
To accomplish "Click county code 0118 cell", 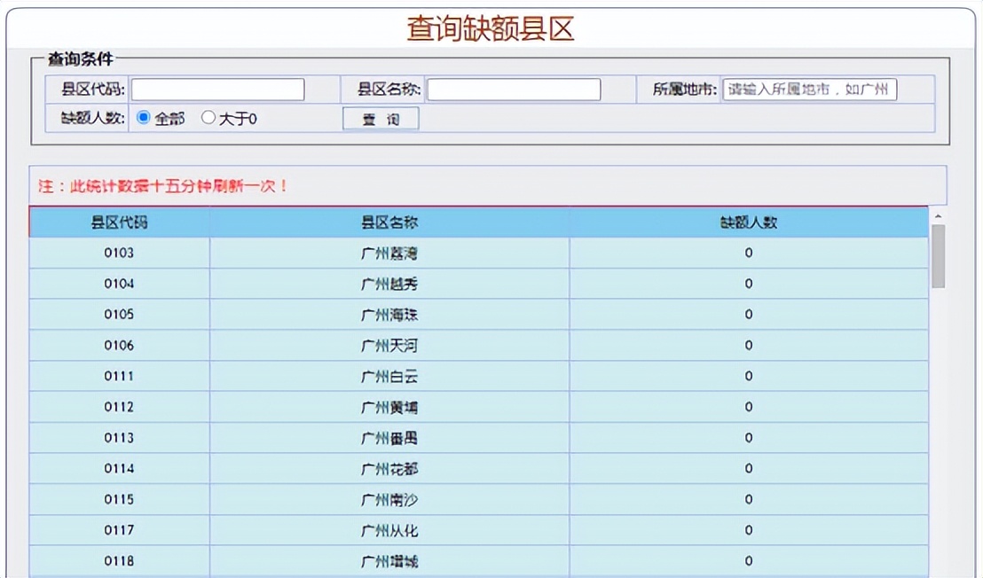I will point(119,560).
